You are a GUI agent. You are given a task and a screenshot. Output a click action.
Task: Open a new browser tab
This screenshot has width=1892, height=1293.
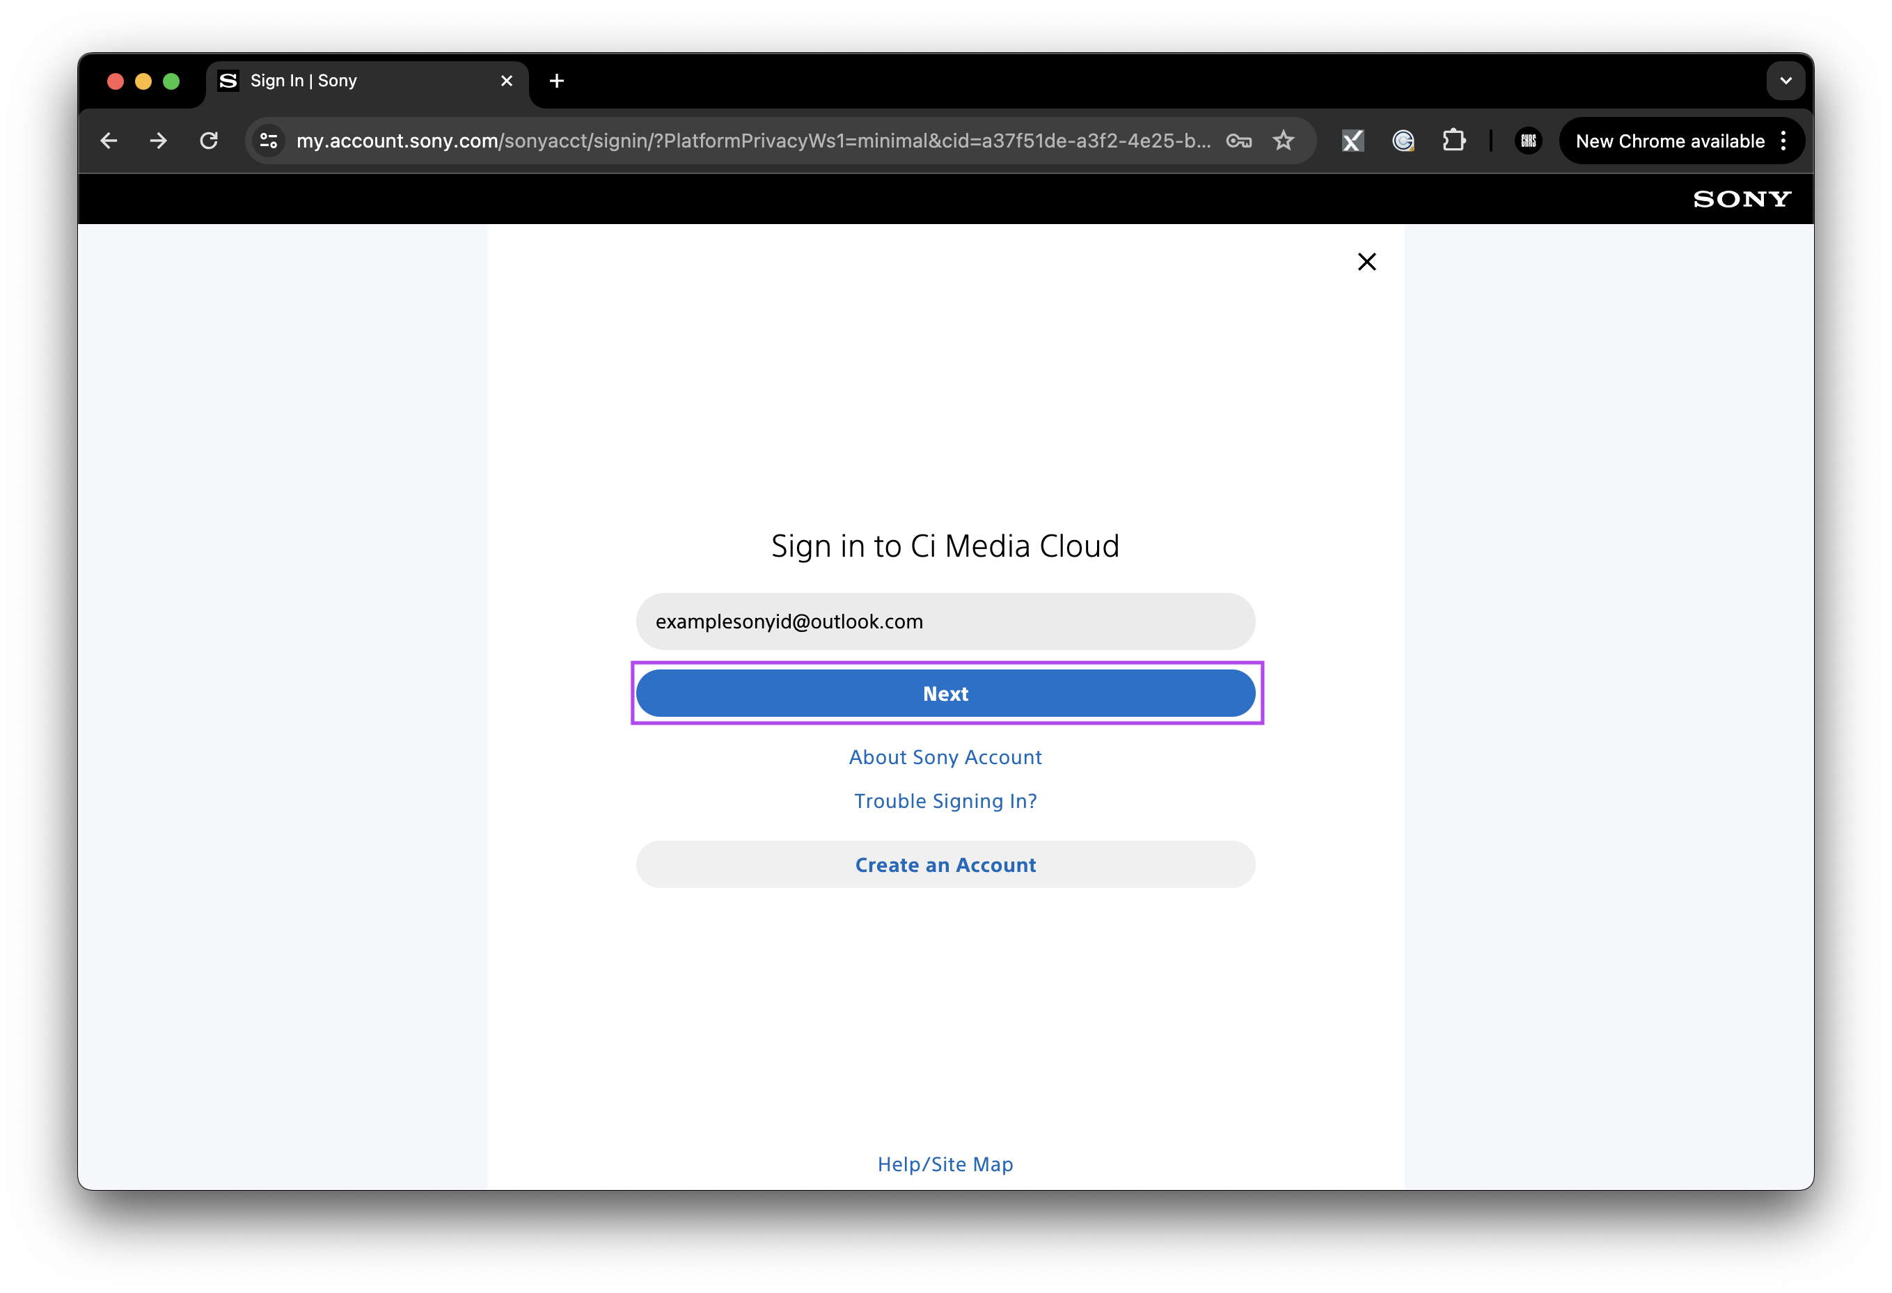pyautogui.click(x=556, y=81)
